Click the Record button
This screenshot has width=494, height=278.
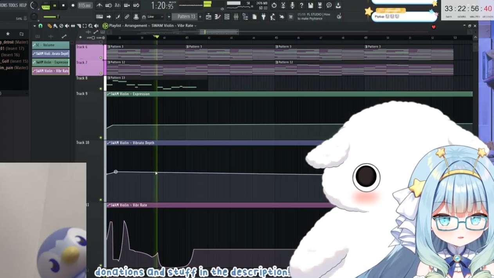73,5
